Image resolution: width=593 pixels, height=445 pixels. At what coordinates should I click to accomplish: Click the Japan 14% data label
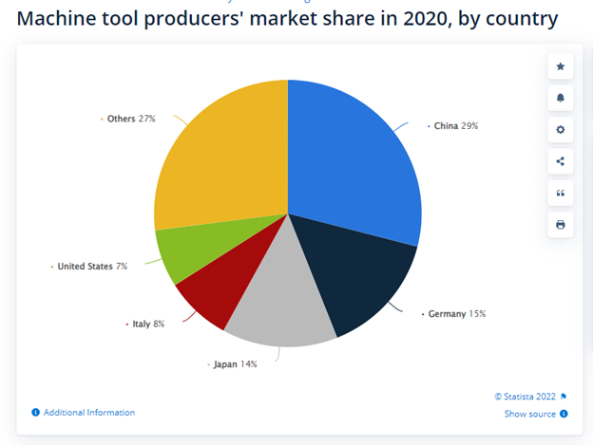click(x=233, y=363)
